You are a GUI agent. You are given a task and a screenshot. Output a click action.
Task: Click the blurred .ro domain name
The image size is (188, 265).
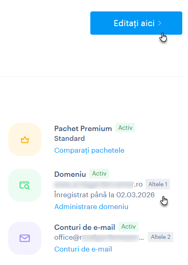[97, 185]
